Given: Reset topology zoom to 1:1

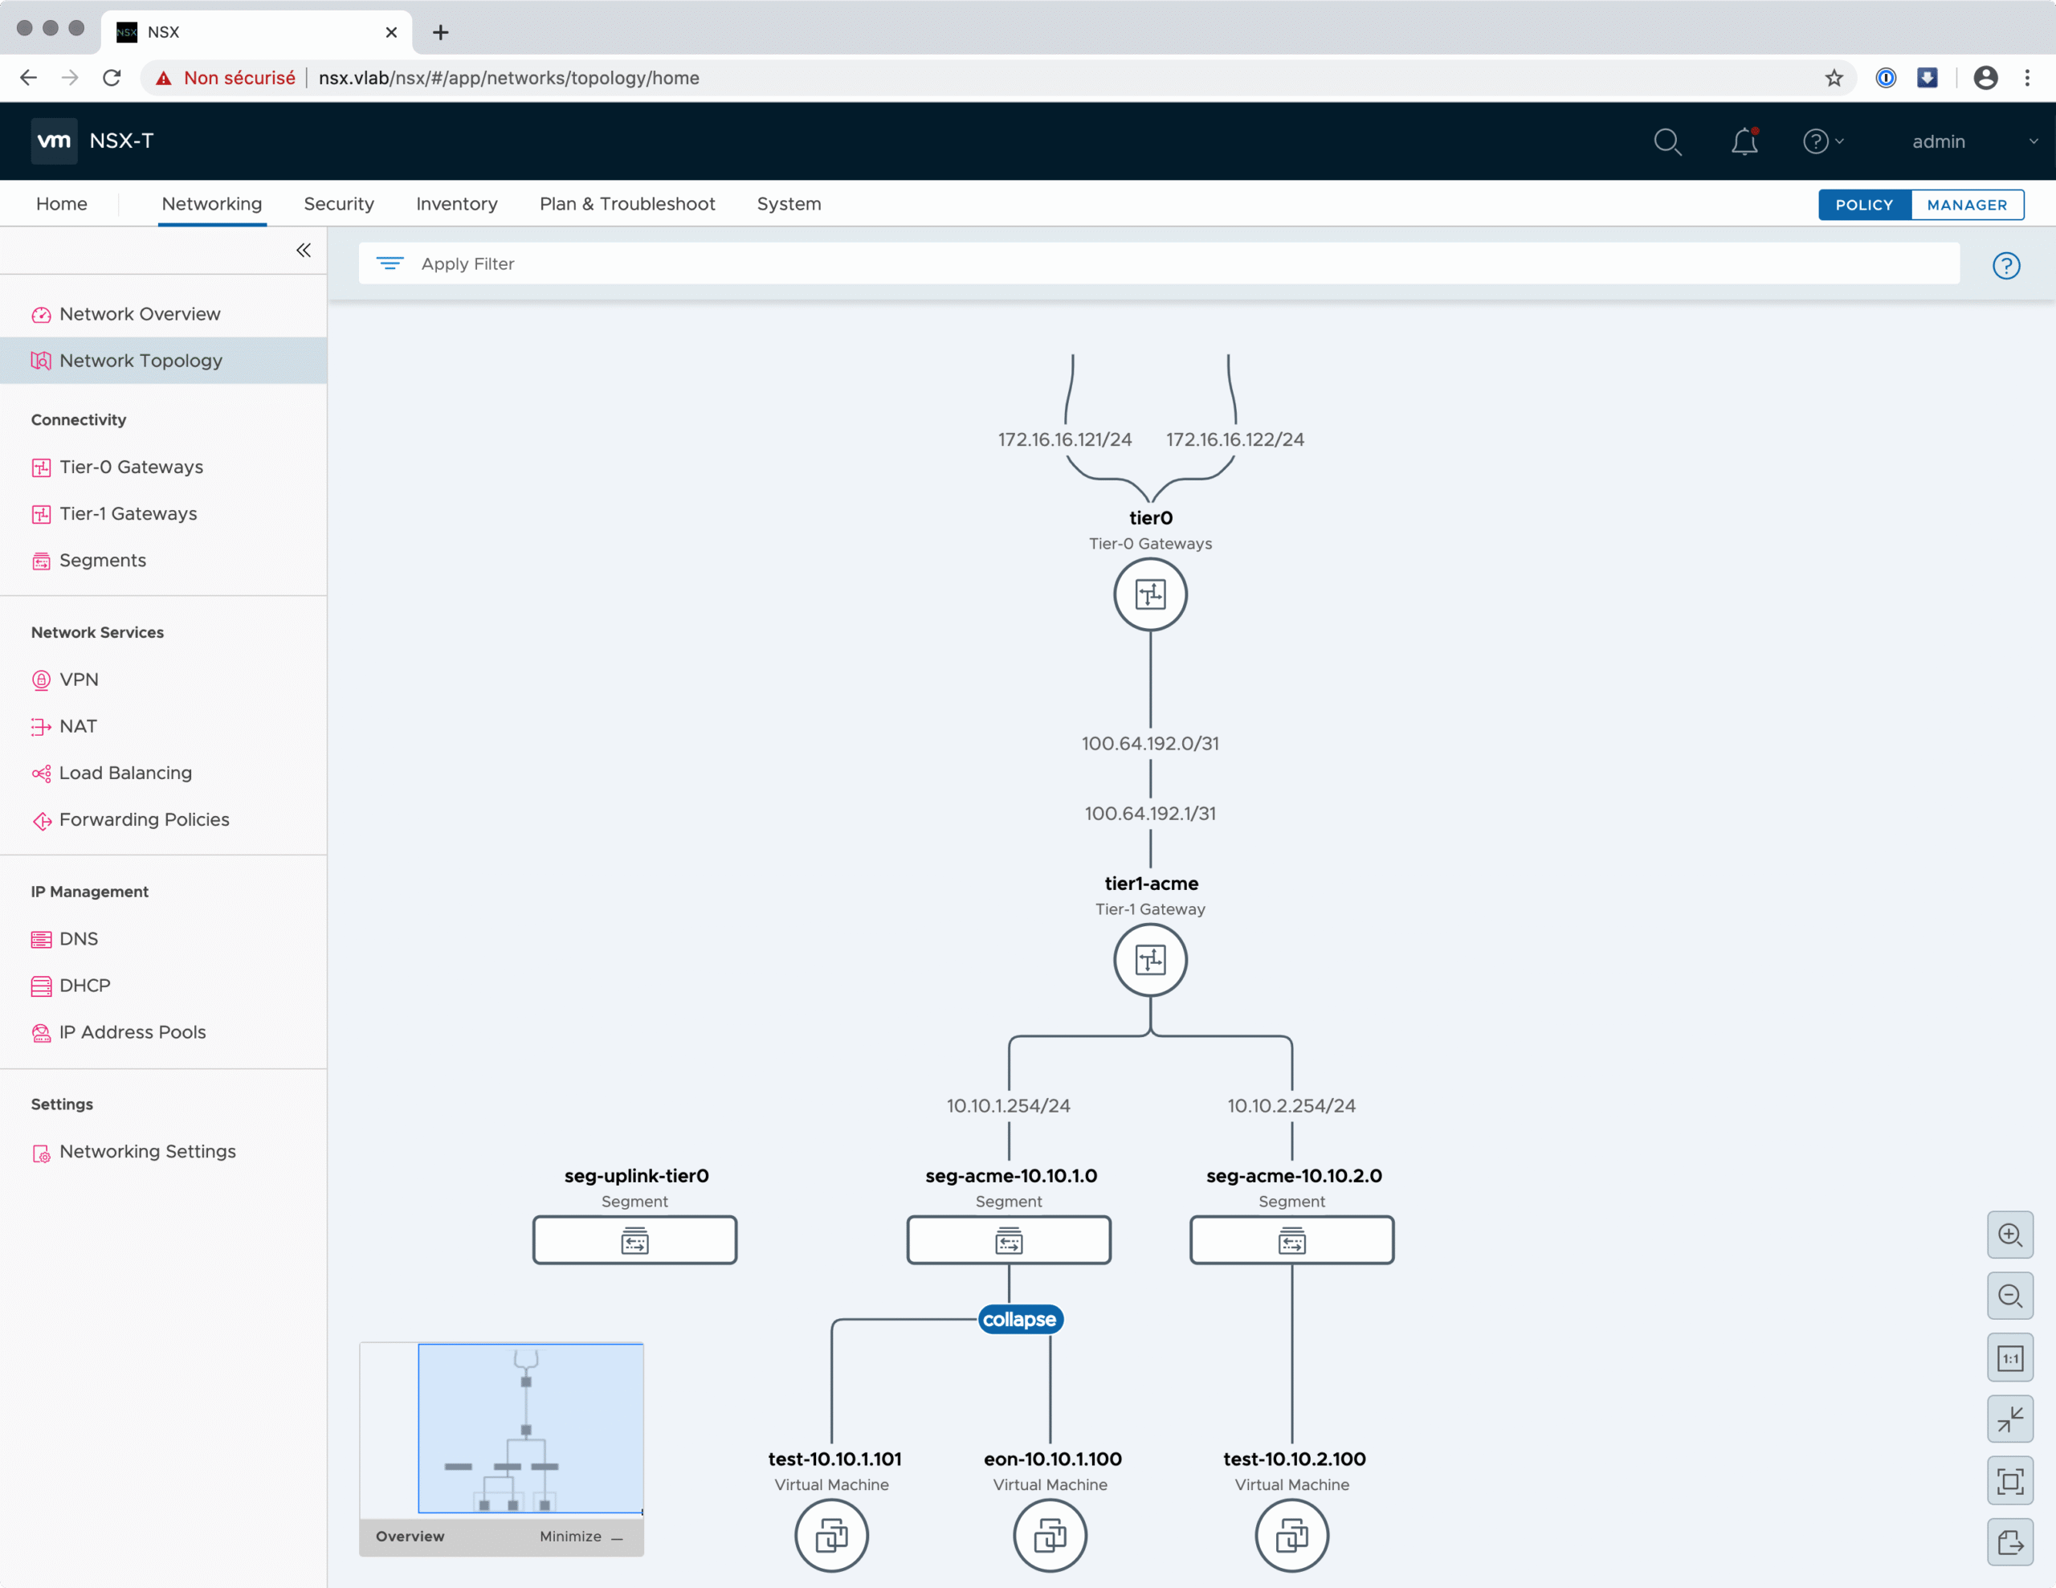Looking at the screenshot, I should click(x=2009, y=1358).
